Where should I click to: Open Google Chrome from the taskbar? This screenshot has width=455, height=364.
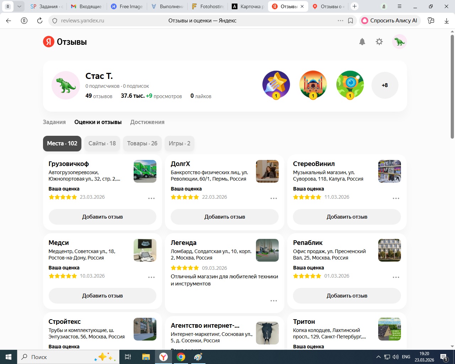coord(181,357)
